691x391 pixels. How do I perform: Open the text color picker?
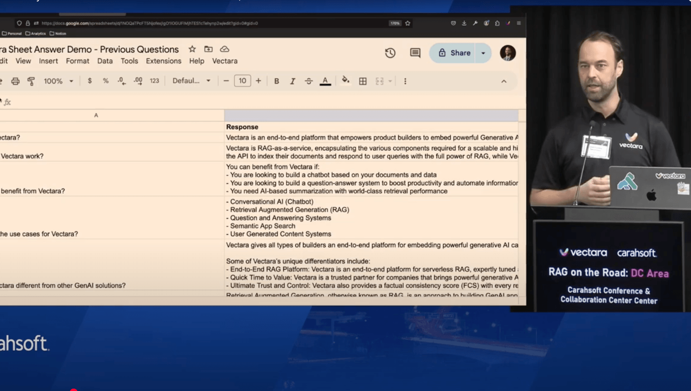tap(325, 81)
